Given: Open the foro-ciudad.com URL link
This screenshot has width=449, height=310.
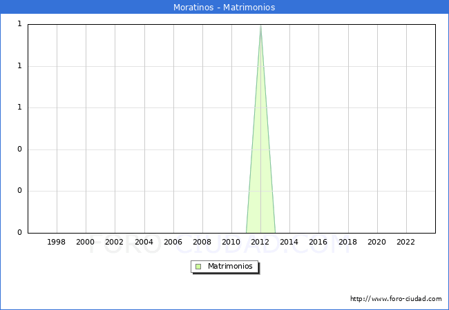Looking at the screenshot, I should click(396, 299).
